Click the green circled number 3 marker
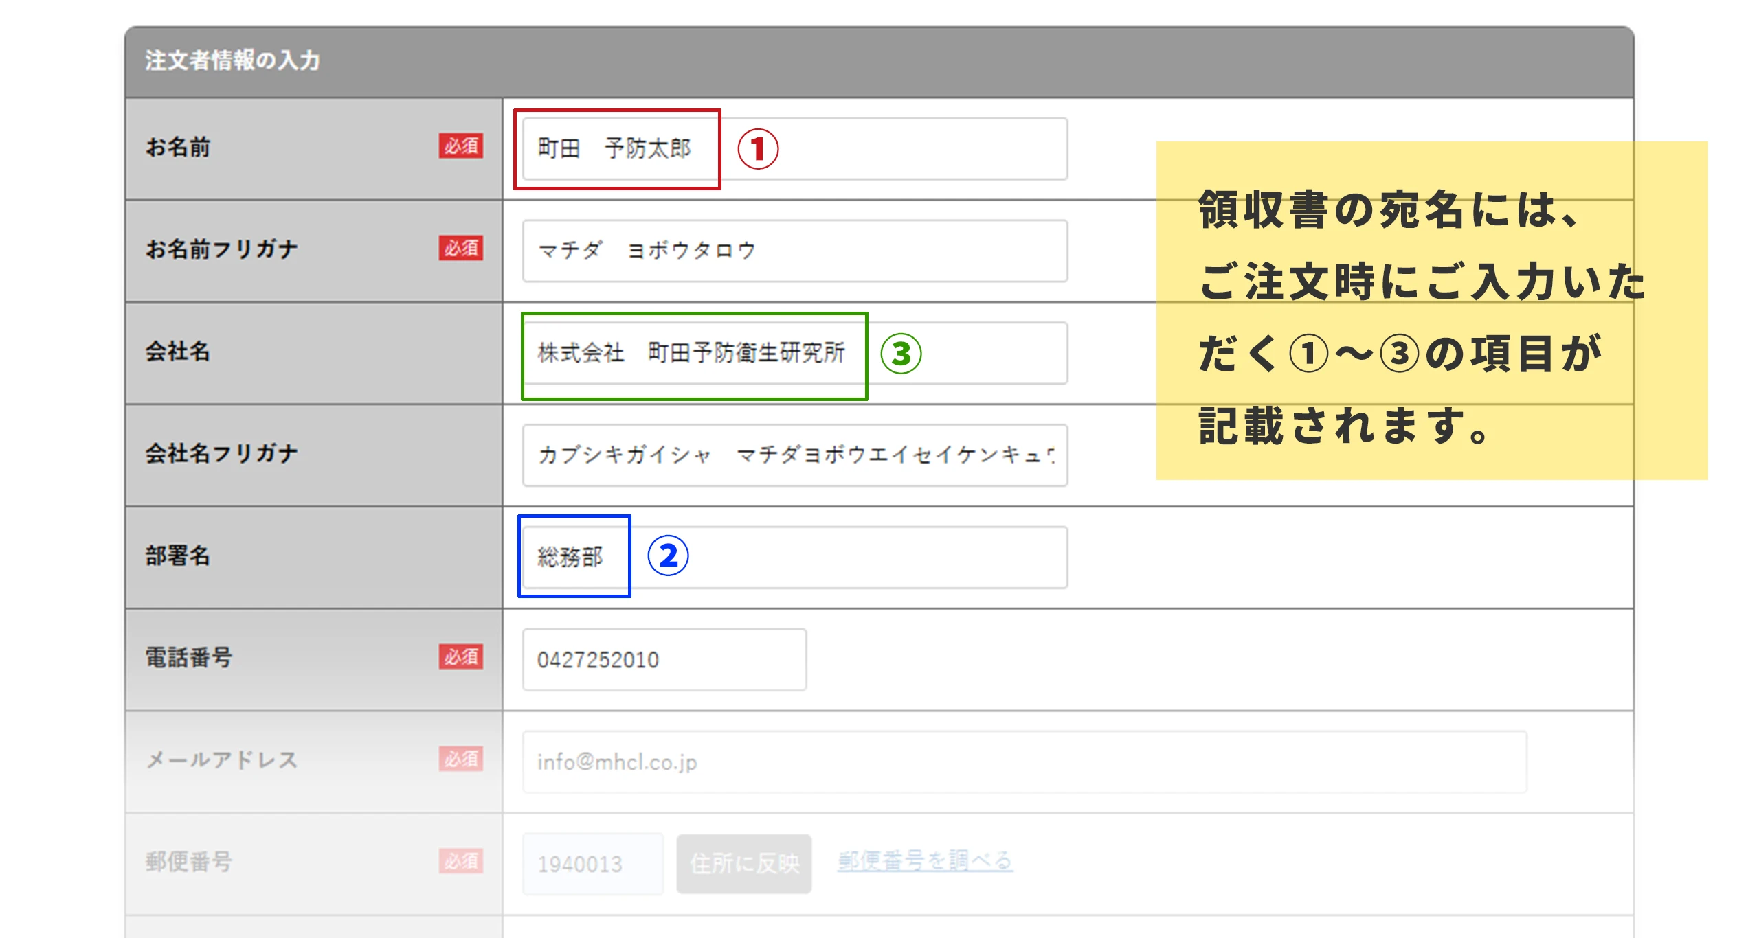1759x938 pixels. coord(901,354)
